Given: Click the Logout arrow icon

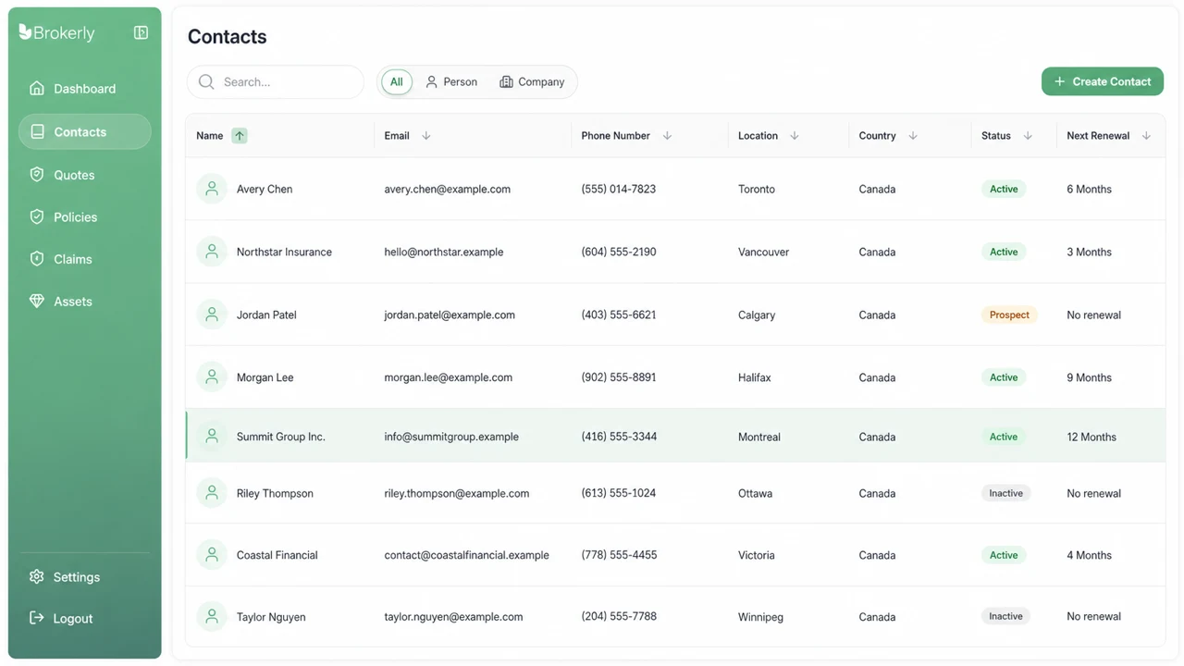Looking at the screenshot, I should (37, 618).
